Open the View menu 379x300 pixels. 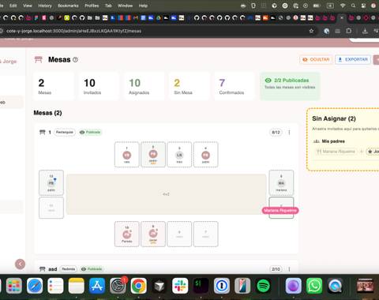click(x=28, y=6)
